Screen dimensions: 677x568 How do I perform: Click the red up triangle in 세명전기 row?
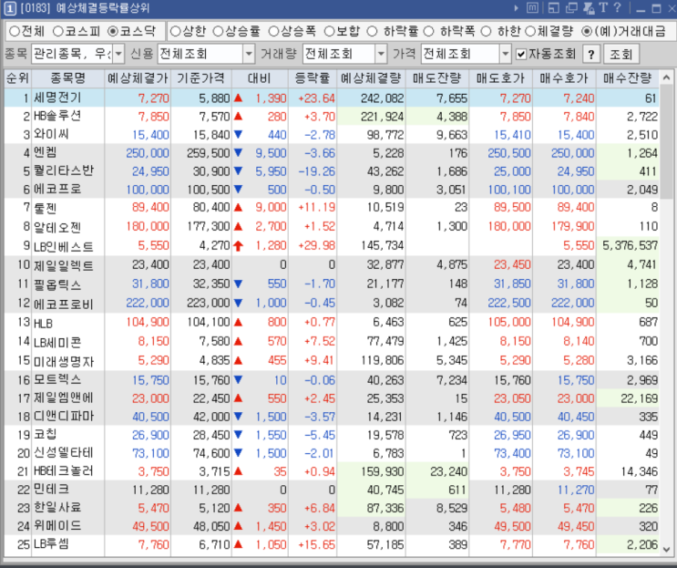[x=238, y=98]
